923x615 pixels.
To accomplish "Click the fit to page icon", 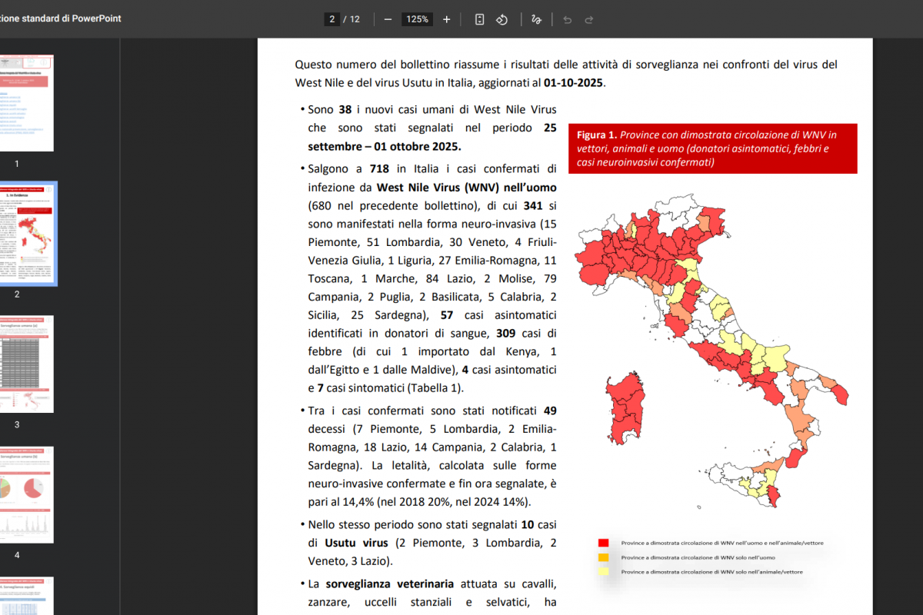I will (479, 19).
